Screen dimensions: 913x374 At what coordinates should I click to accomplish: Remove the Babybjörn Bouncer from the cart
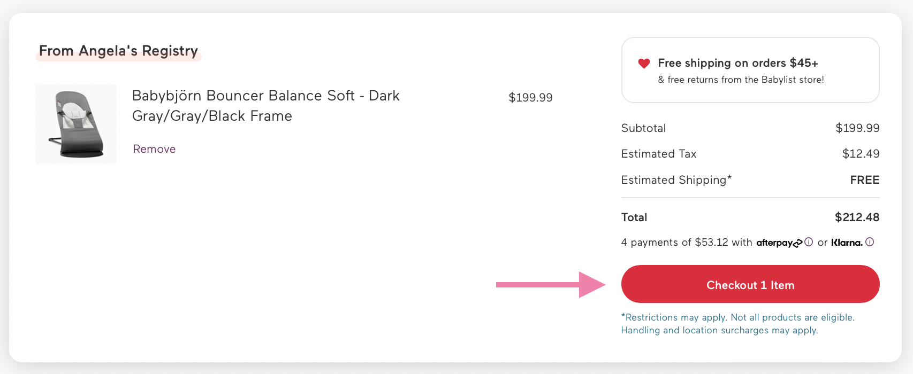point(154,149)
